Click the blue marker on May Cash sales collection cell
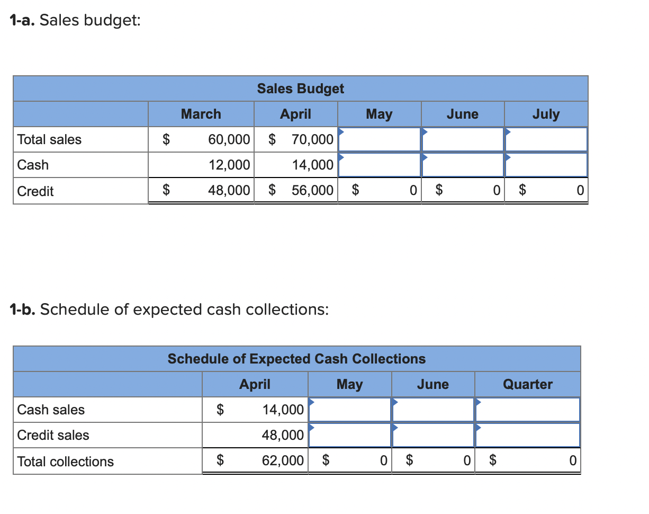 311,402
